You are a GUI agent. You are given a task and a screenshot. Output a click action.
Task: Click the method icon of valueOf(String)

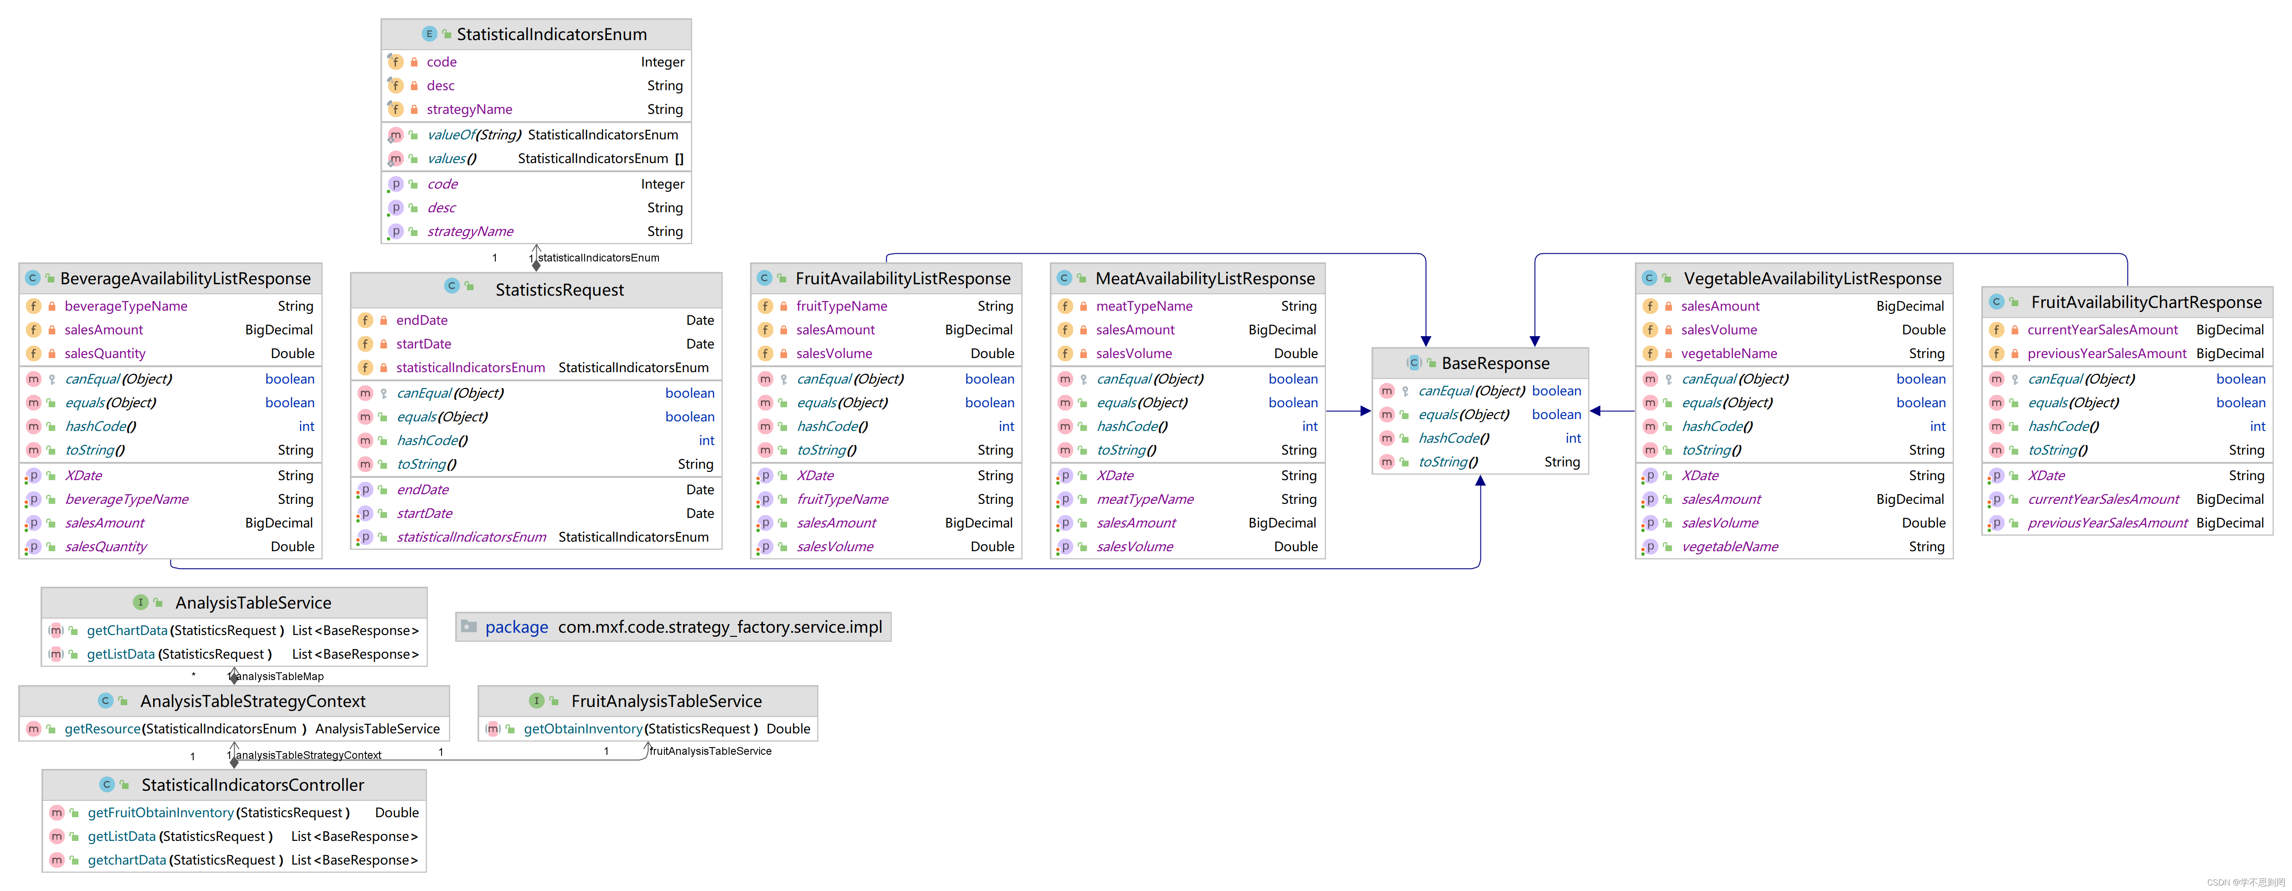395,135
